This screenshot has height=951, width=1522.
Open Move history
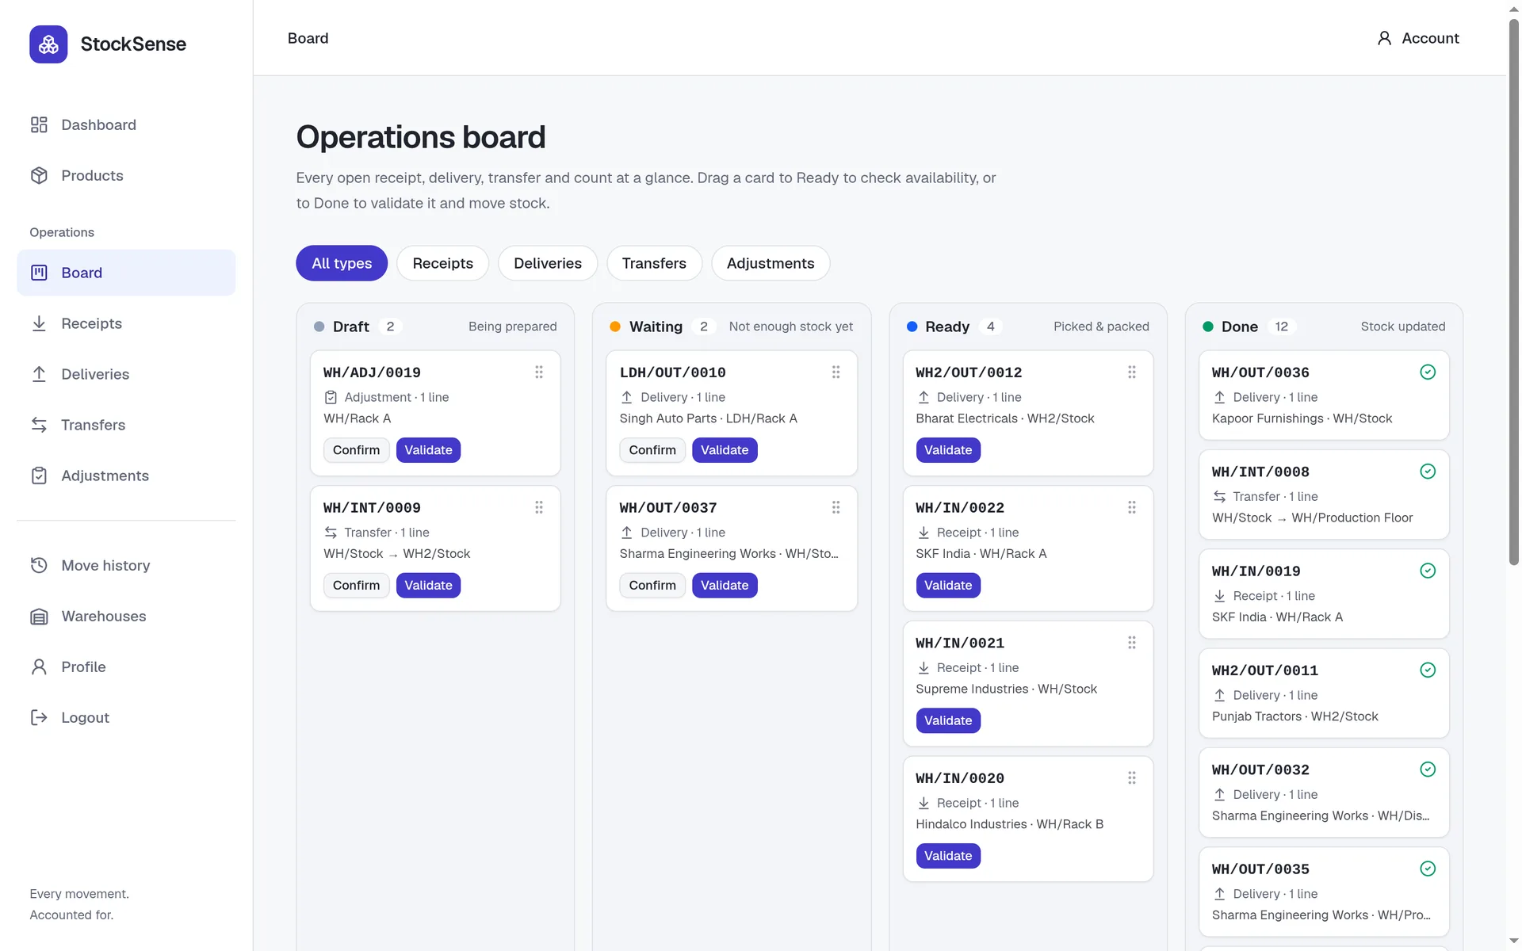pos(126,565)
